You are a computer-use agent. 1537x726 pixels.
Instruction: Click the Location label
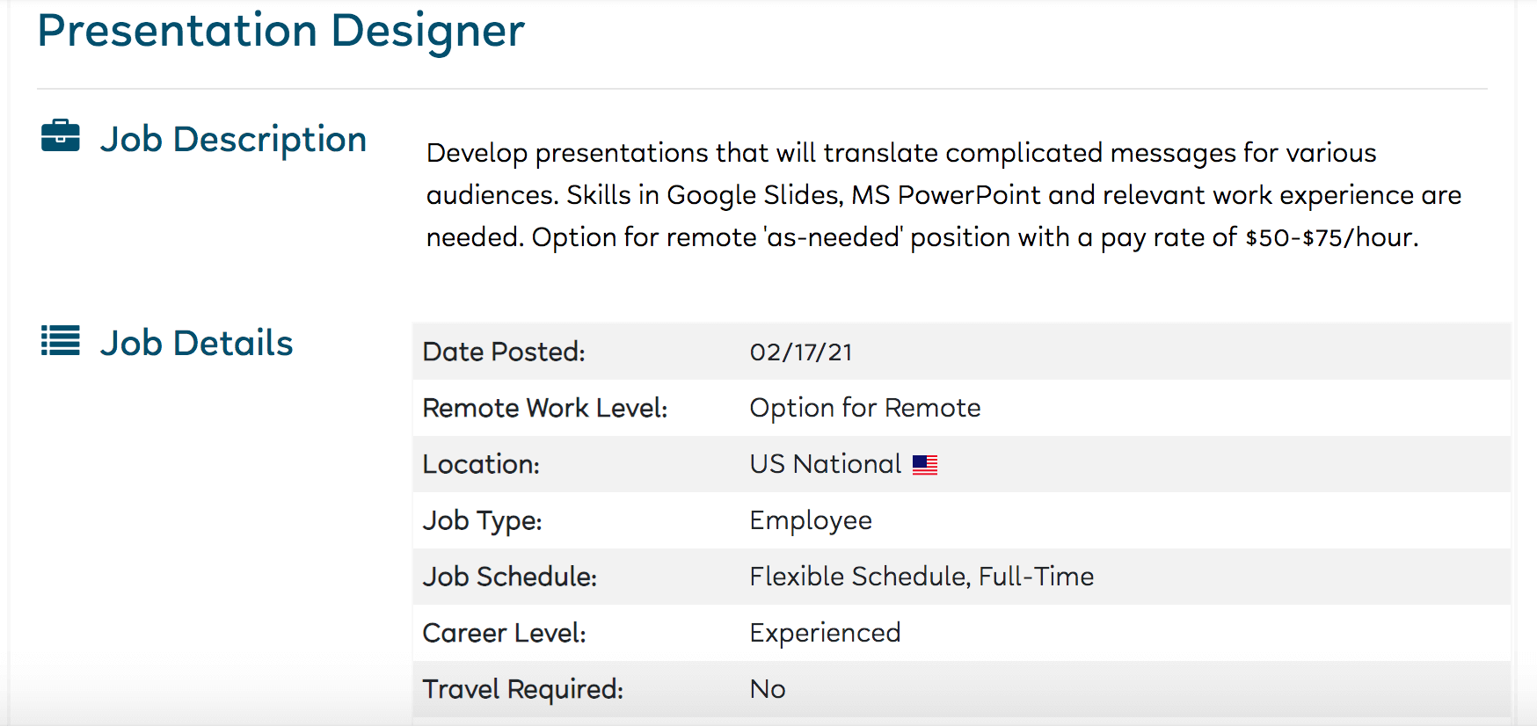481,464
